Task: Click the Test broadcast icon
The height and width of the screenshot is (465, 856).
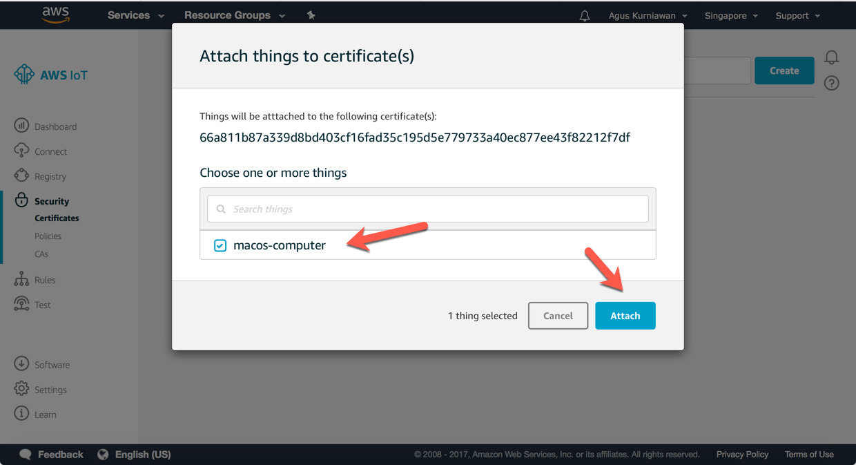Action: click(x=21, y=304)
